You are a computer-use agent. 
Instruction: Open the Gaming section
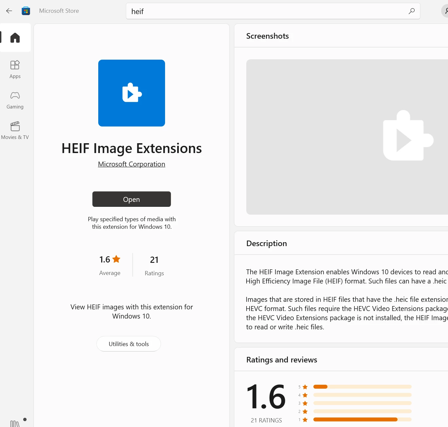[x=15, y=100]
